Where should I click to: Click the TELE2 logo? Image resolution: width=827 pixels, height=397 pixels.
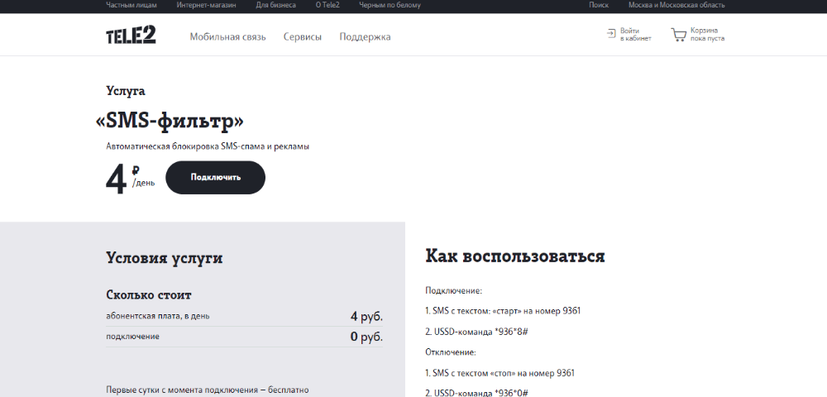pos(131,35)
